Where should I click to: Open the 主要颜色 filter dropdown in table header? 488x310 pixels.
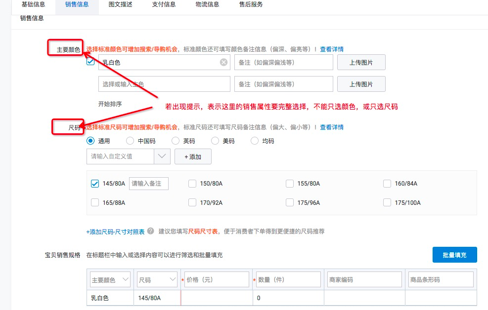[x=110, y=279]
